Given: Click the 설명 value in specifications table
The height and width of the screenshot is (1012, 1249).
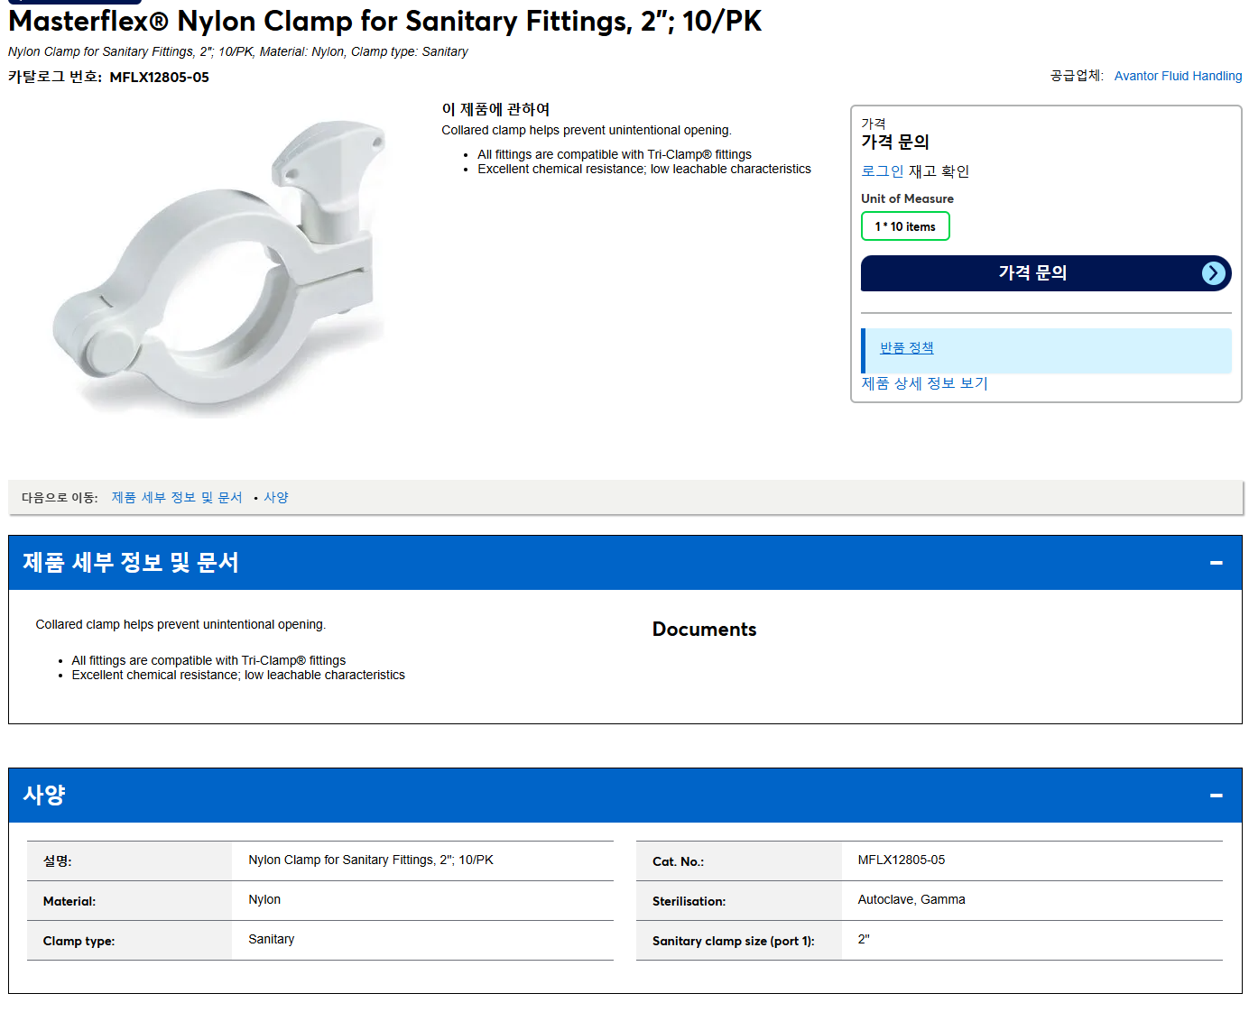Looking at the screenshot, I should (371, 860).
